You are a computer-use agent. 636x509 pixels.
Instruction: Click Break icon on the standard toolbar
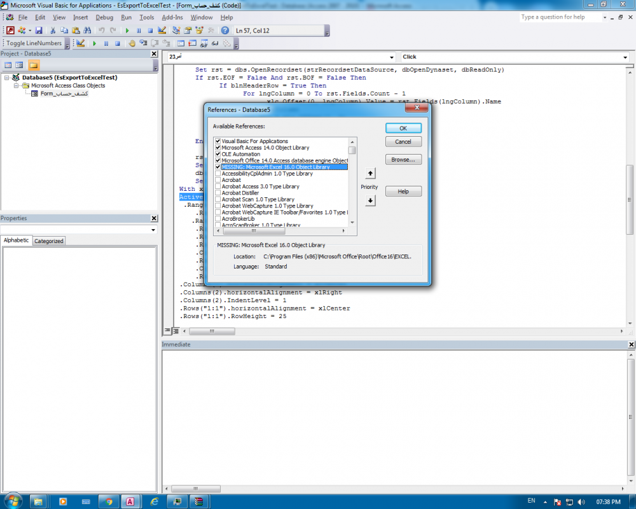[x=139, y=31]
